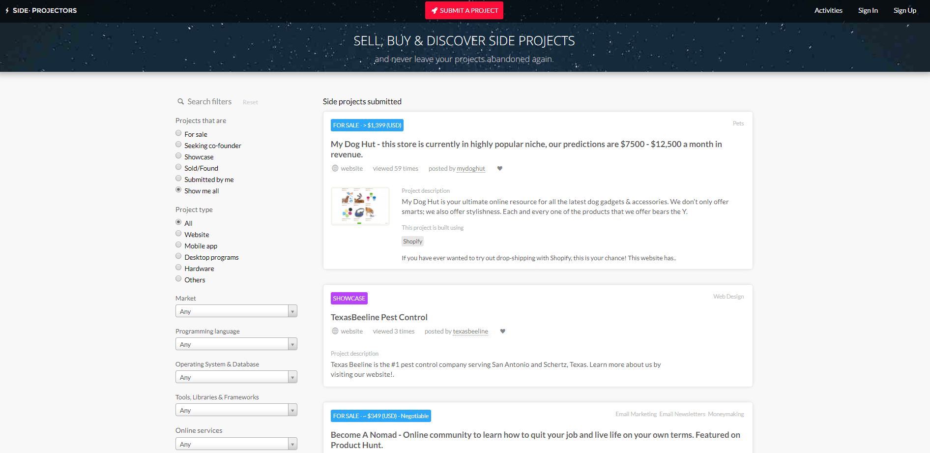The height and width of the screenshot is (453, 930).
Task: Go to Sign In page
Action: coord(868,10)
